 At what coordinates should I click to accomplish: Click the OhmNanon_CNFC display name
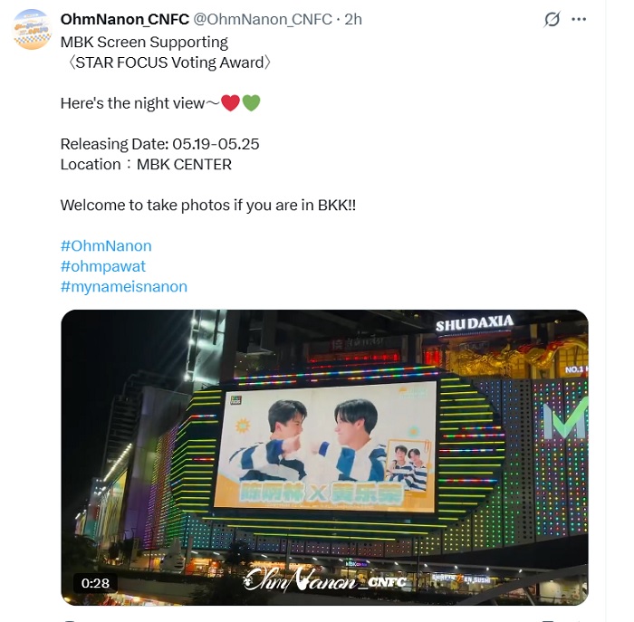125,19
